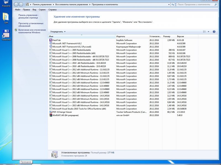Screen dimensions: 221x165
Task: Expand arrow before 'Панель управления' breadcrumb
Action: tap(31, 4)
